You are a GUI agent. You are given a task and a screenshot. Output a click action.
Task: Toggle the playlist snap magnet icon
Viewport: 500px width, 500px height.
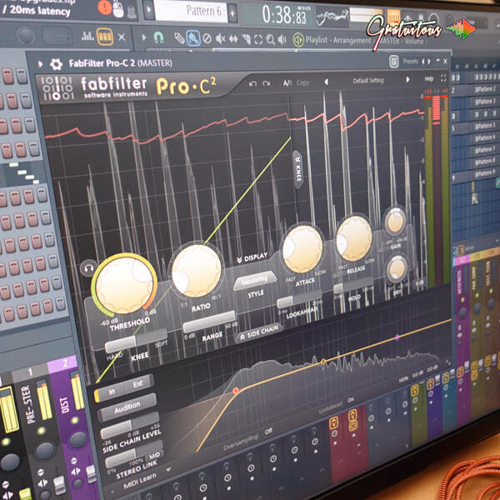click(158, 37)
